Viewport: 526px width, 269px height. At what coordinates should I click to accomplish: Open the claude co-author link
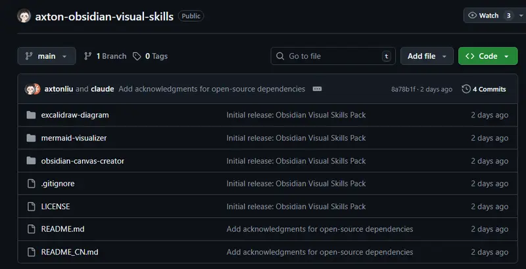(x=103, y=89)
